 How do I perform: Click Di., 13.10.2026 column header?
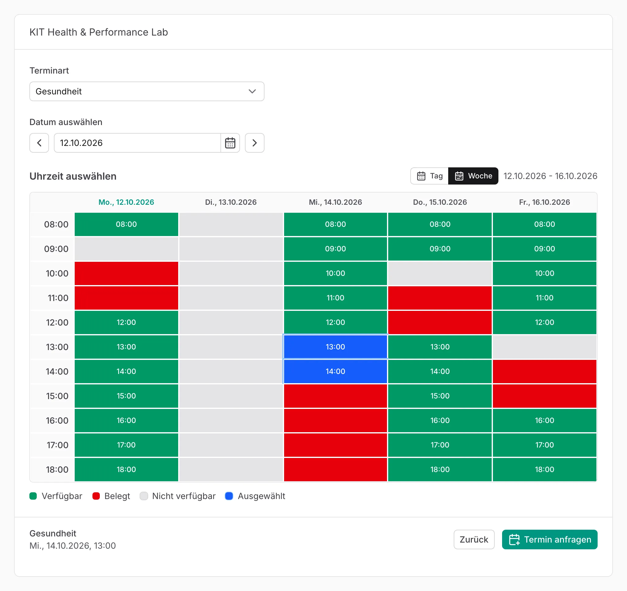coord(231,202)
